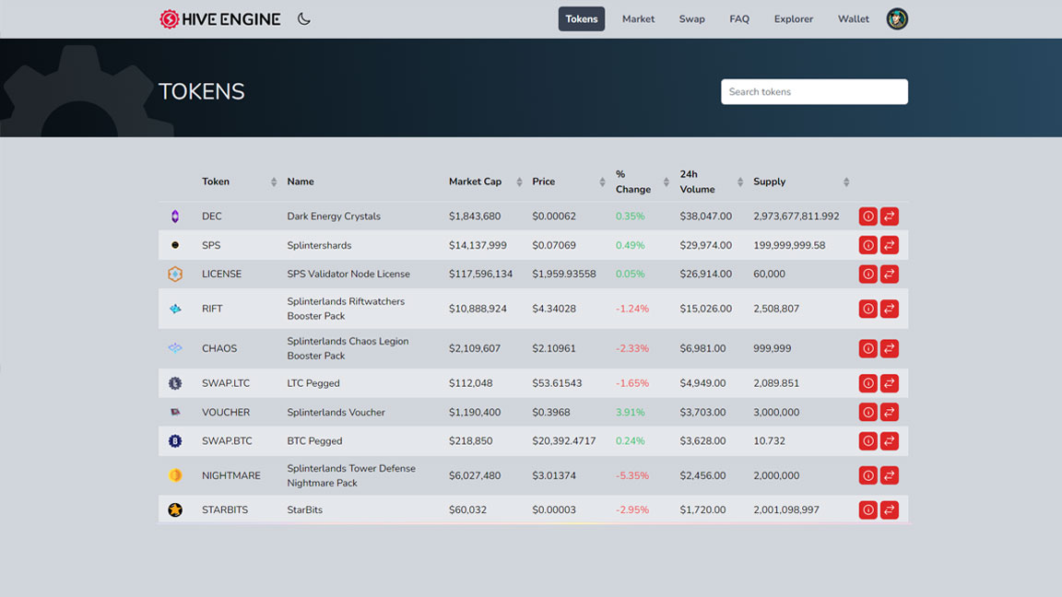Click the BTC Pegged name cell
Screen dimensions: 1062x597
click(314, 440)
